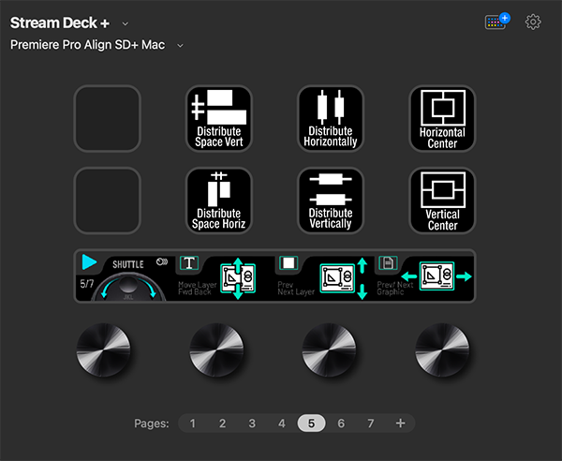Open the settings gear

[x=533, y=22]
